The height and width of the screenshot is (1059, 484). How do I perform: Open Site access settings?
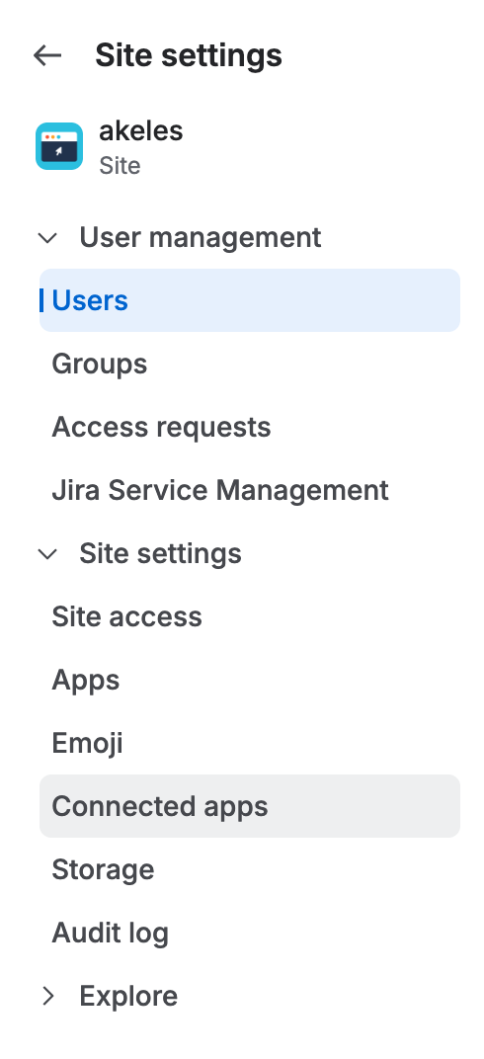250,616
